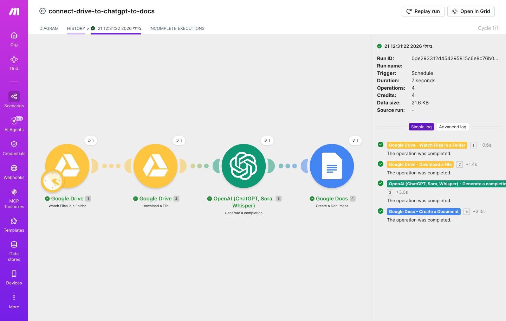Click module number 3 badge in log
The image size is (506, 321).
coord(390,192)
